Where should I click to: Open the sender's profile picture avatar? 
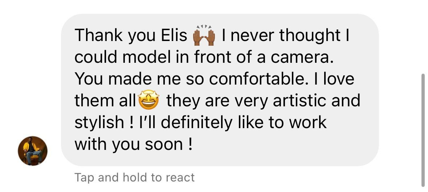pyautogui.click(x=33, y=151)
